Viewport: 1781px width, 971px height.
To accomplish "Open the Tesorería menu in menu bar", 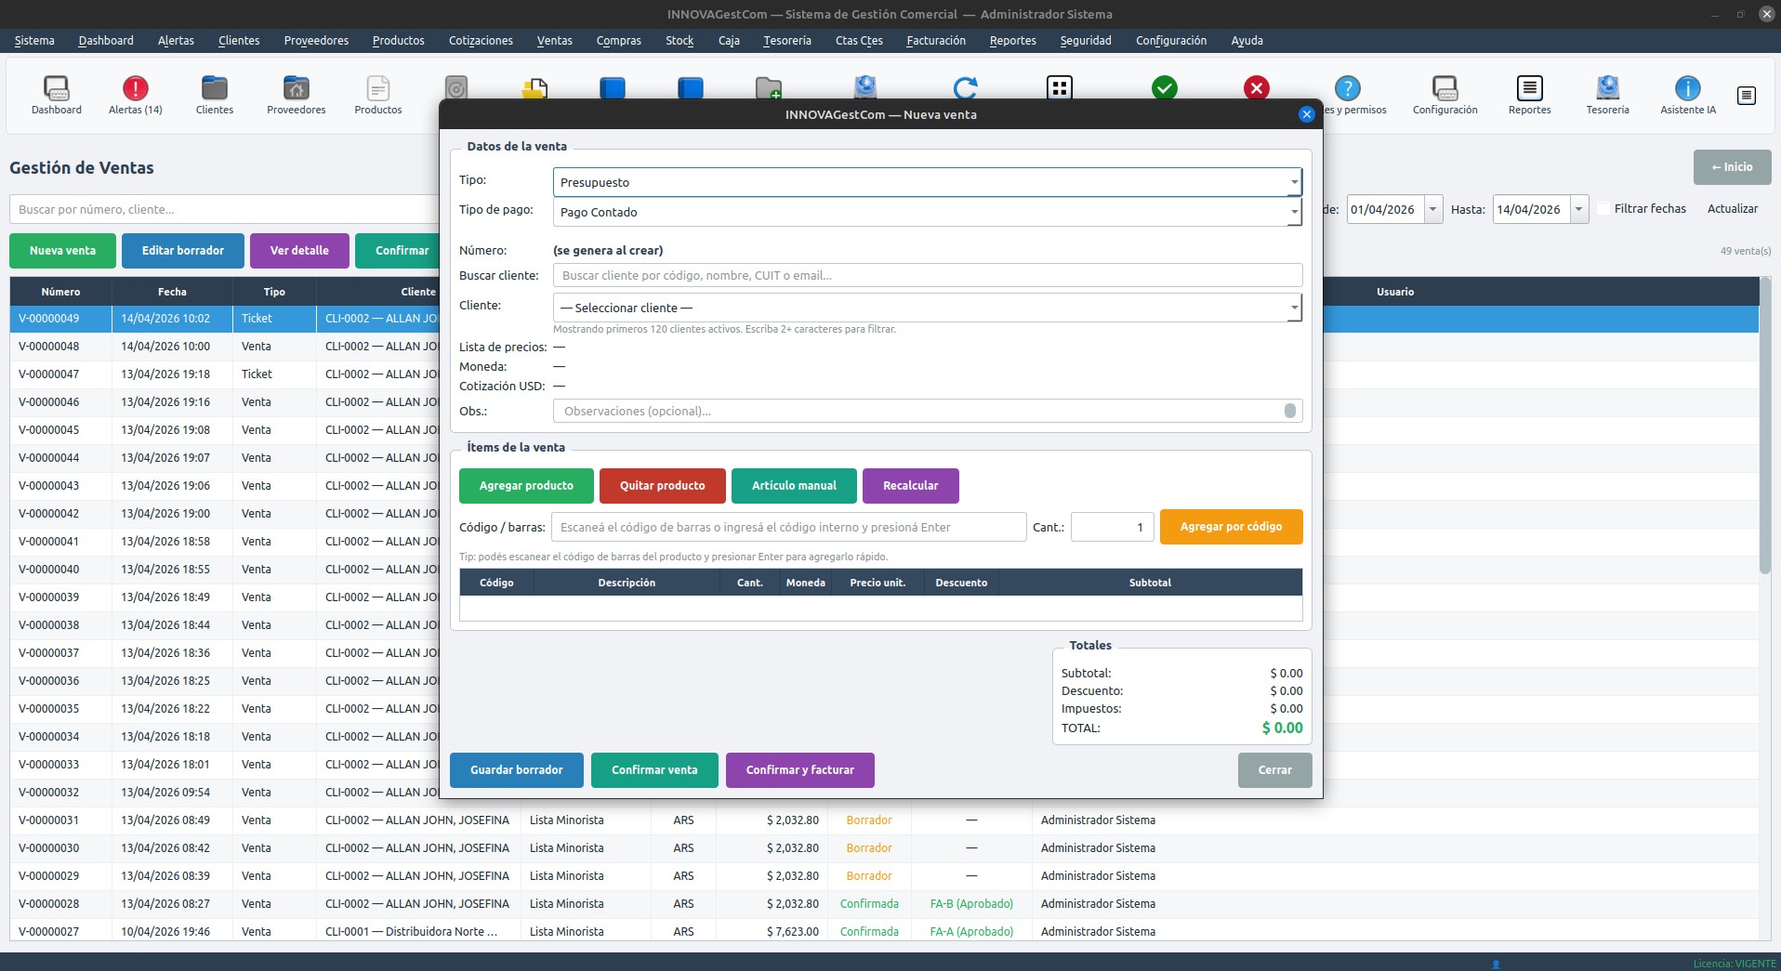I will [786, 41].
